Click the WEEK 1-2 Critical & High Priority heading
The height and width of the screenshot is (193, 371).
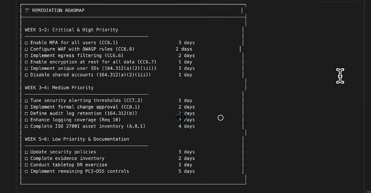click(71, 30)
